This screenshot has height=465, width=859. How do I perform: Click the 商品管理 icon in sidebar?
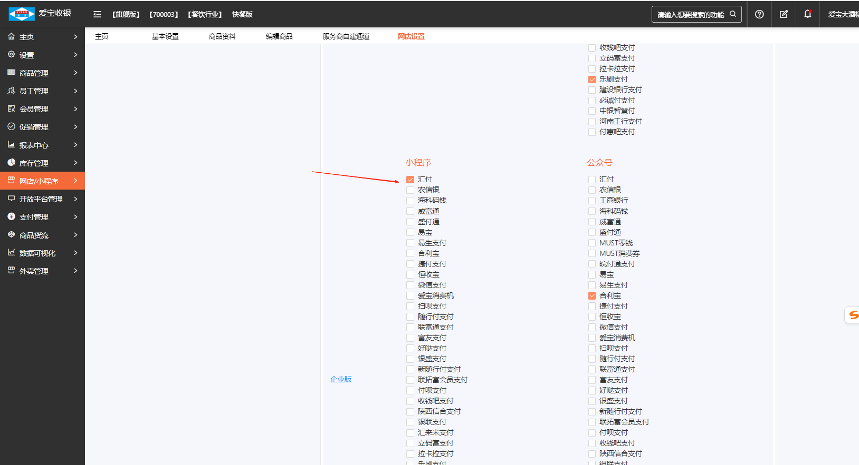(11, 72)
